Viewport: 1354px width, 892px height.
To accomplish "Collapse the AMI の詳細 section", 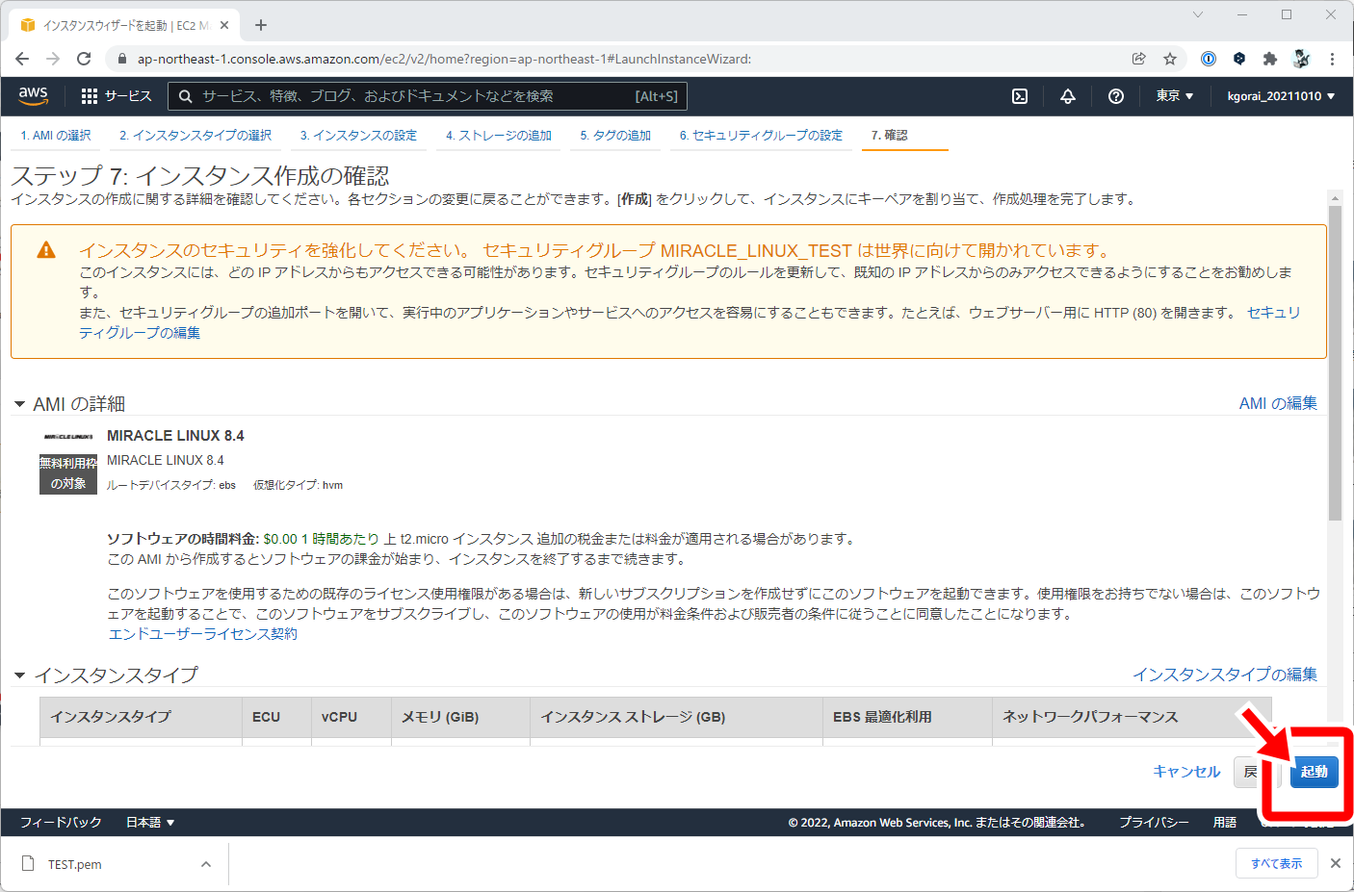I will [19, 404].
